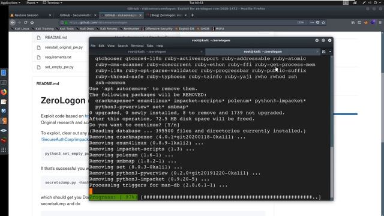
Task: Open Applications menu in top panel
Action: click(10, 2)
